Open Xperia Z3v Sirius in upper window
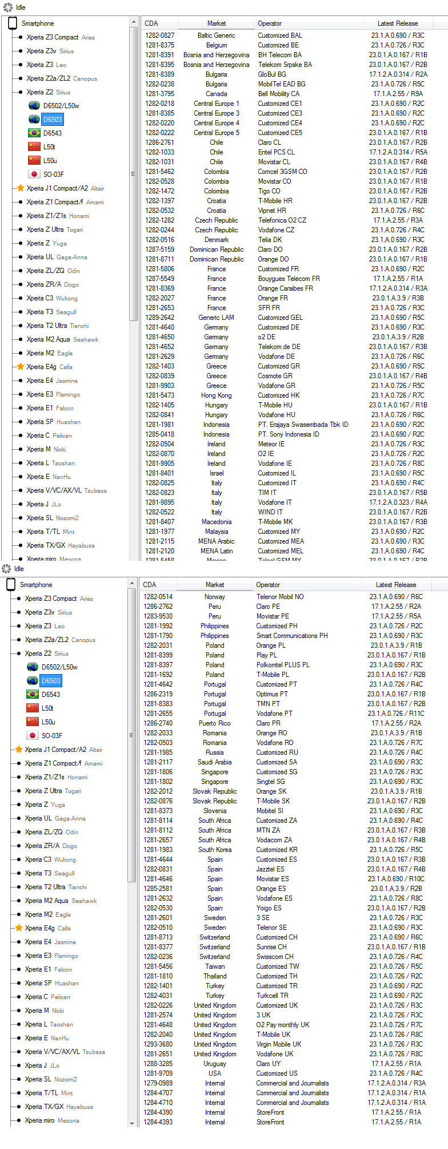 coord(50,51)
